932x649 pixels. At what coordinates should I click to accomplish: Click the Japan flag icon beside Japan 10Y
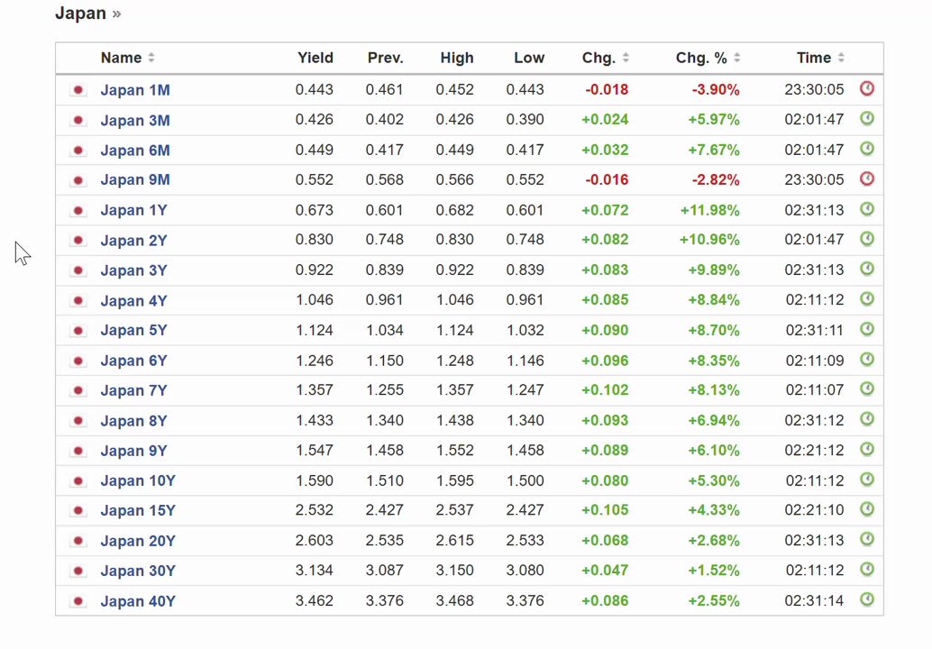78,480
